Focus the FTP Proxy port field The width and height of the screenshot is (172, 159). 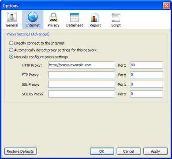click(146, 75)
